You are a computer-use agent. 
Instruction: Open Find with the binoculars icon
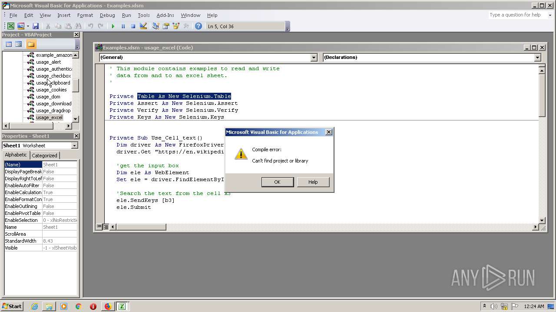pos(78,26)
